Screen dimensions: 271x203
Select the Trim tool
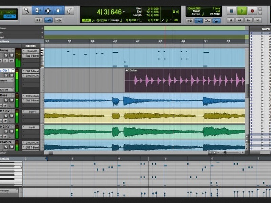[x=37, y=10]
